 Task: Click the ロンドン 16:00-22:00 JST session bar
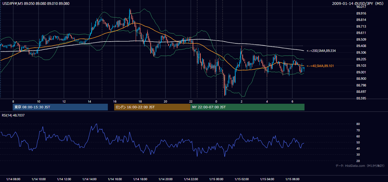coord(152,107)
